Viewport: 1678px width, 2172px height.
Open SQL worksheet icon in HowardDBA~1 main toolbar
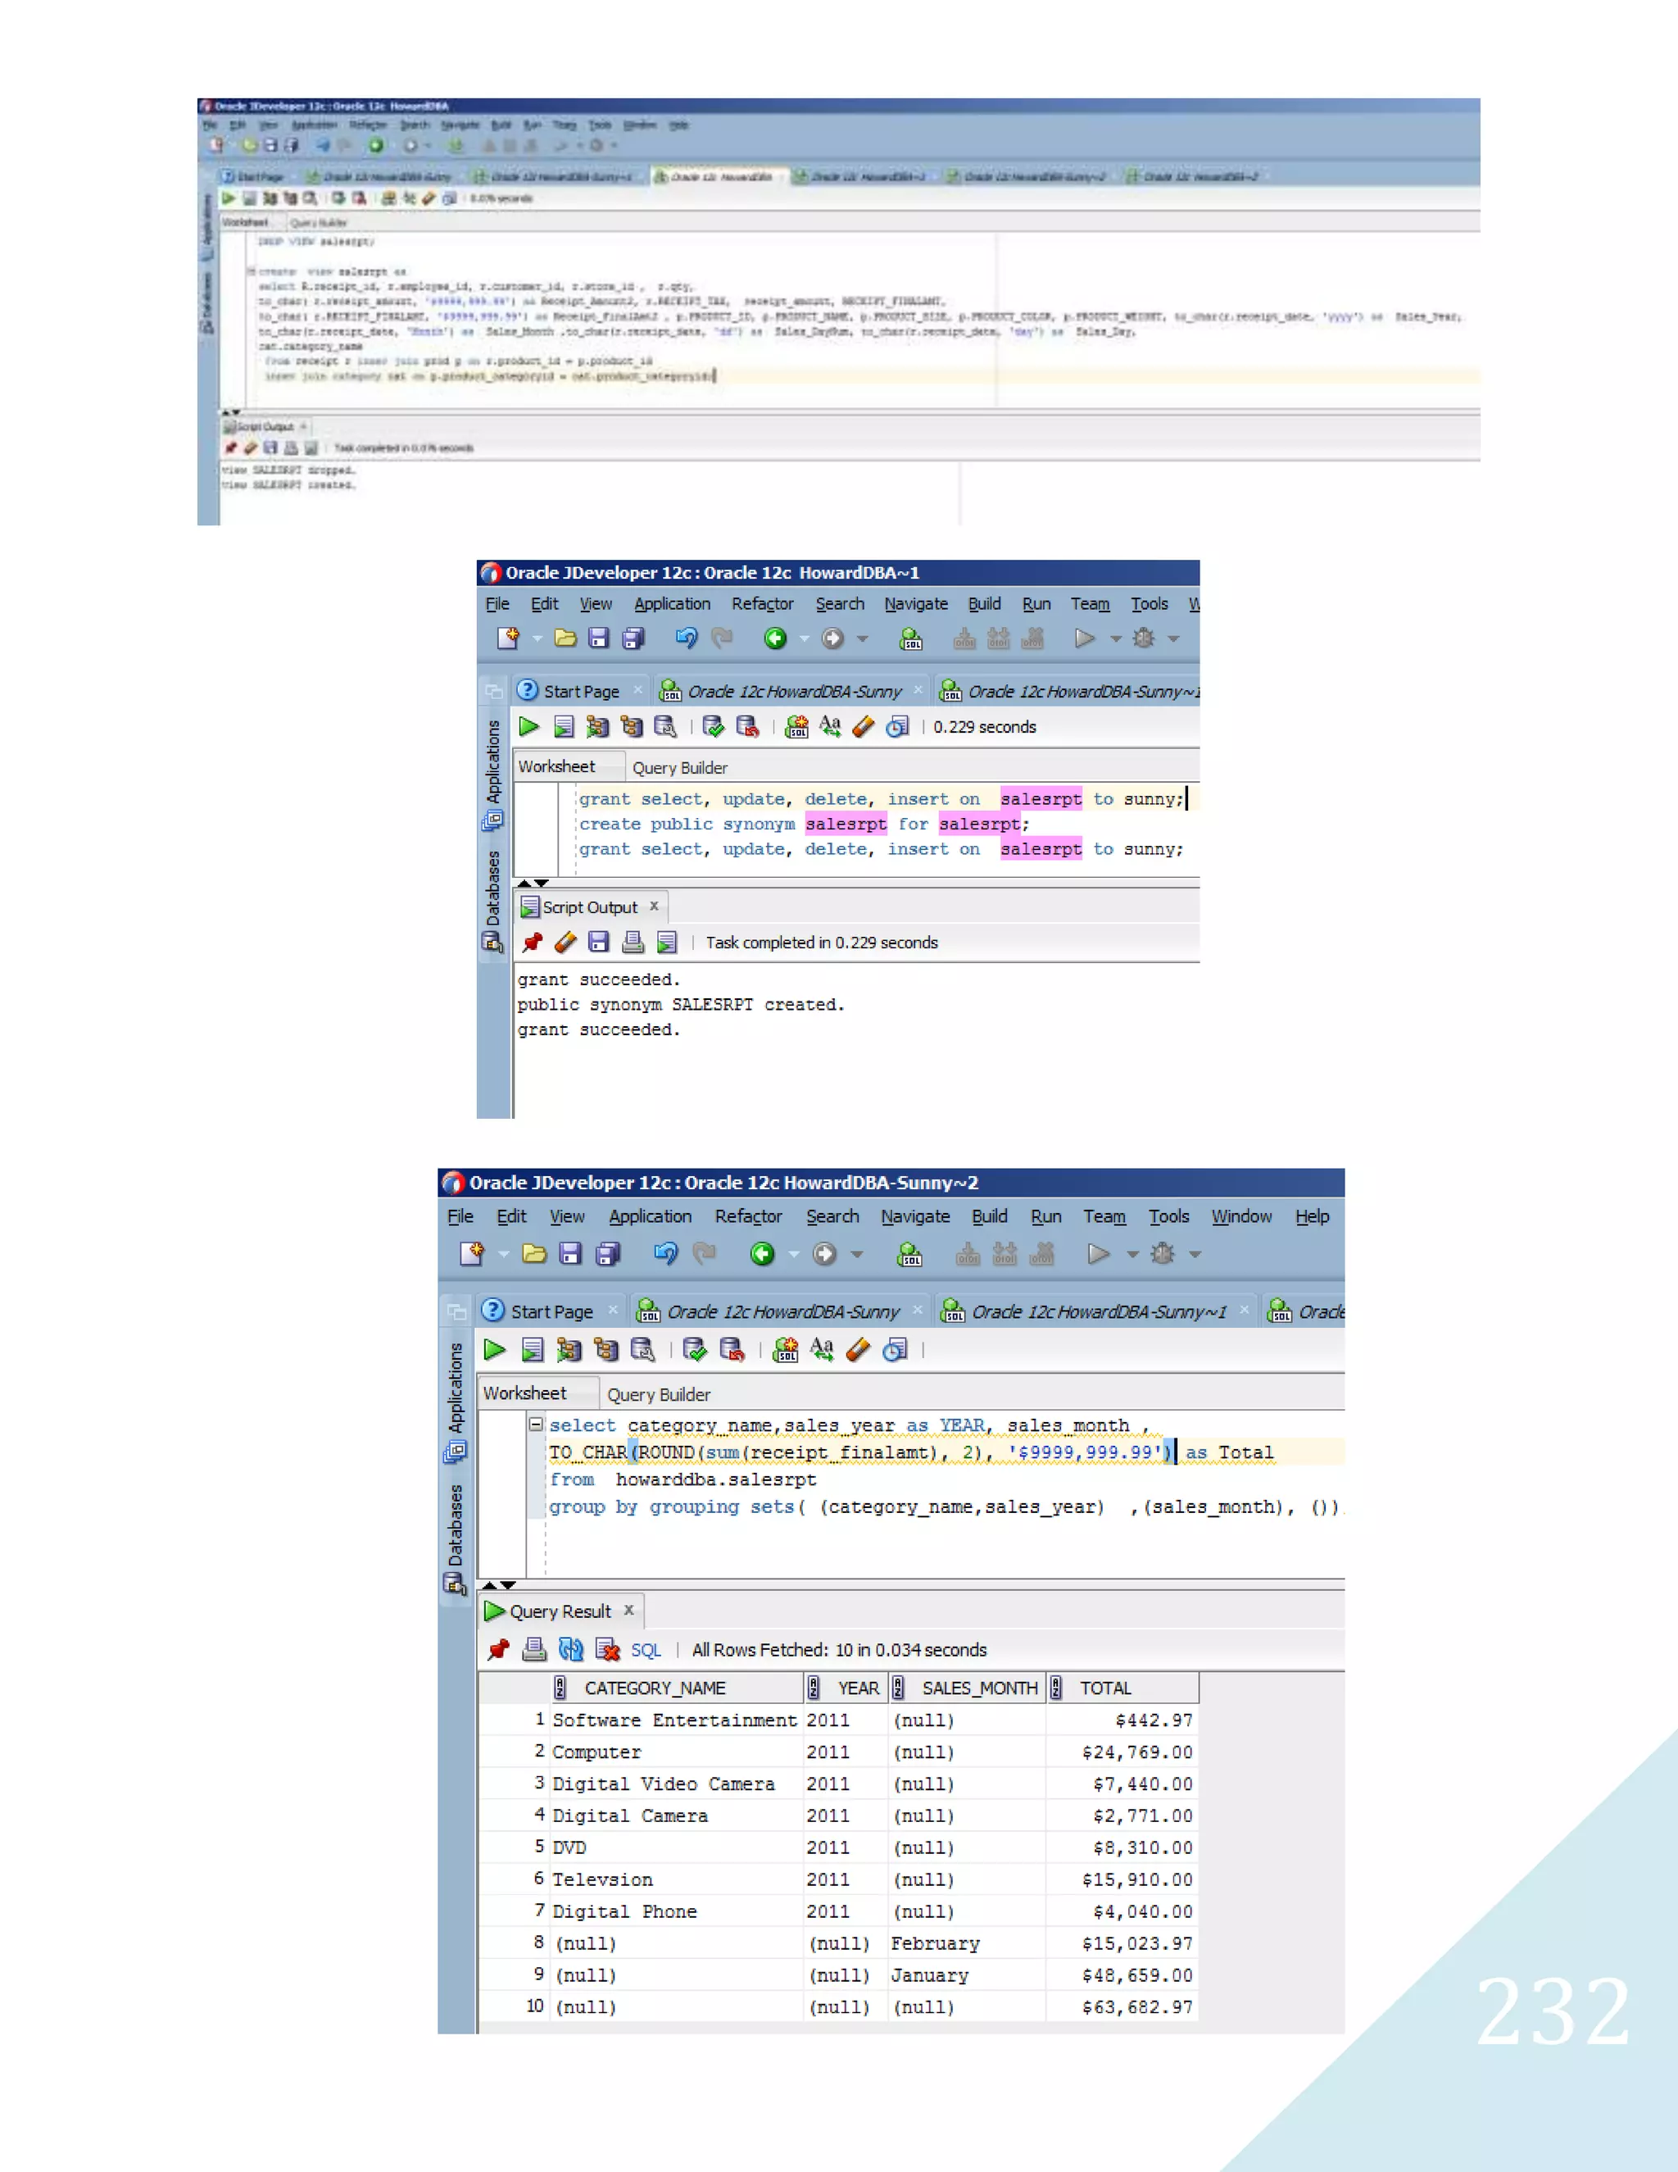[x=910, y=638]
